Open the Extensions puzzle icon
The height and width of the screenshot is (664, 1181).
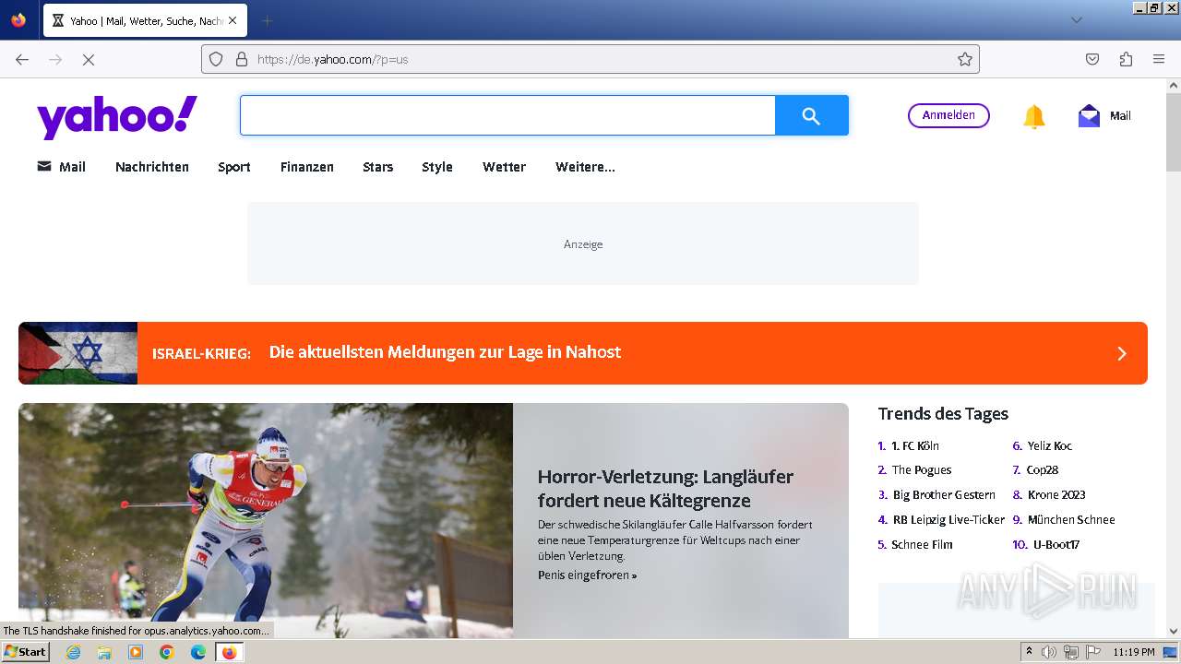(x=1126, y=59)
